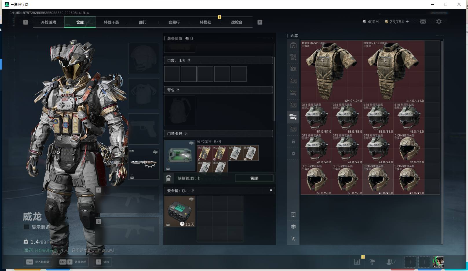Click the 400M currency balance

[371, 22]
